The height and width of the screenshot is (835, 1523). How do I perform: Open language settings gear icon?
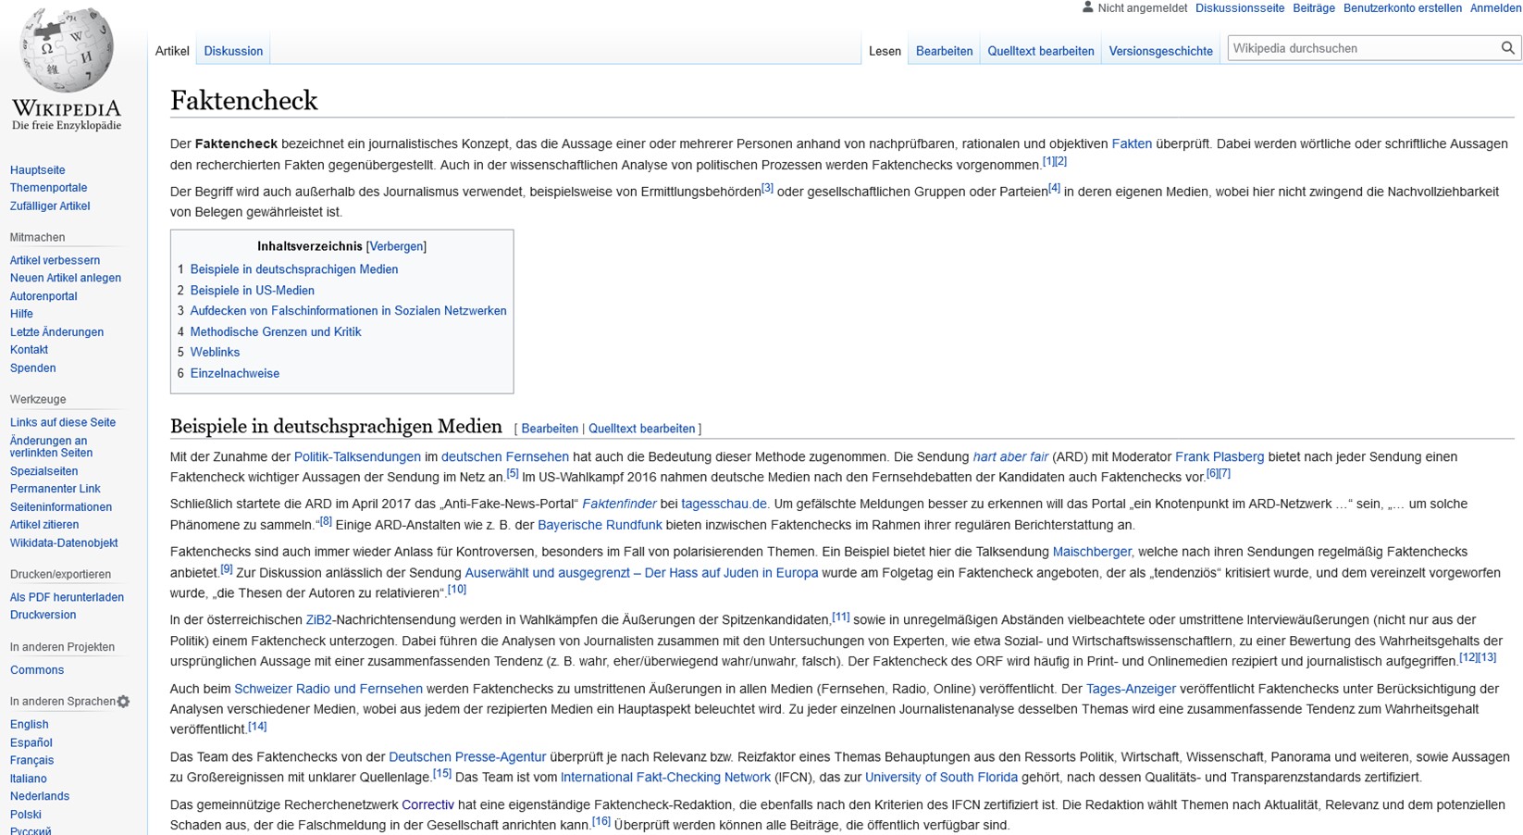pos(123,702)
